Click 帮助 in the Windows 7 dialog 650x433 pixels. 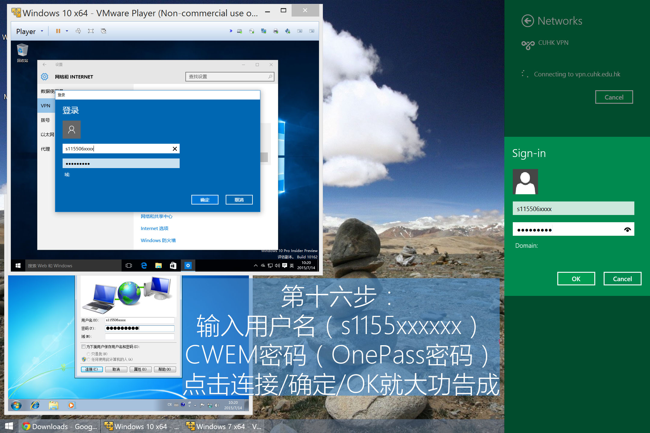(x=165, y=369)
